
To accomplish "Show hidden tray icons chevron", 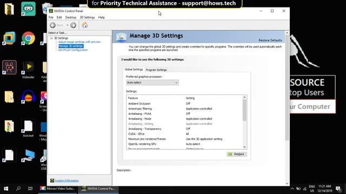I will click(292, 189).
